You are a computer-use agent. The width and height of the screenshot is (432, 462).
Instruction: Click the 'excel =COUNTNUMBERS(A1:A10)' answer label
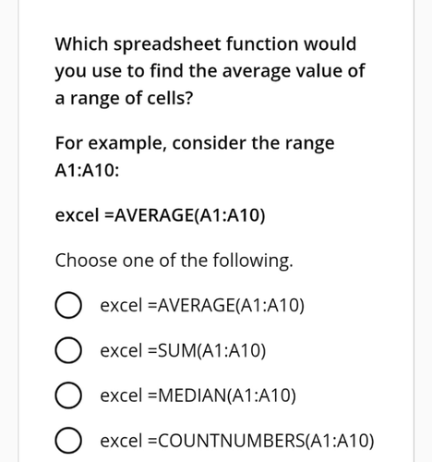click(237, 441)
